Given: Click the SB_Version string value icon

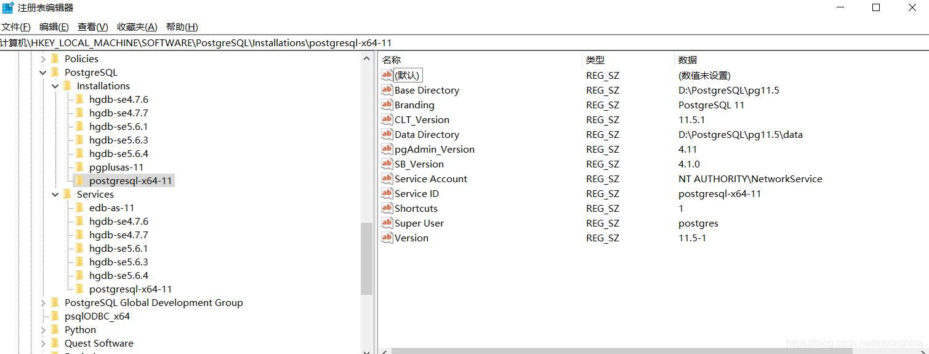Looking at the screenshot, I should [387, 164].
